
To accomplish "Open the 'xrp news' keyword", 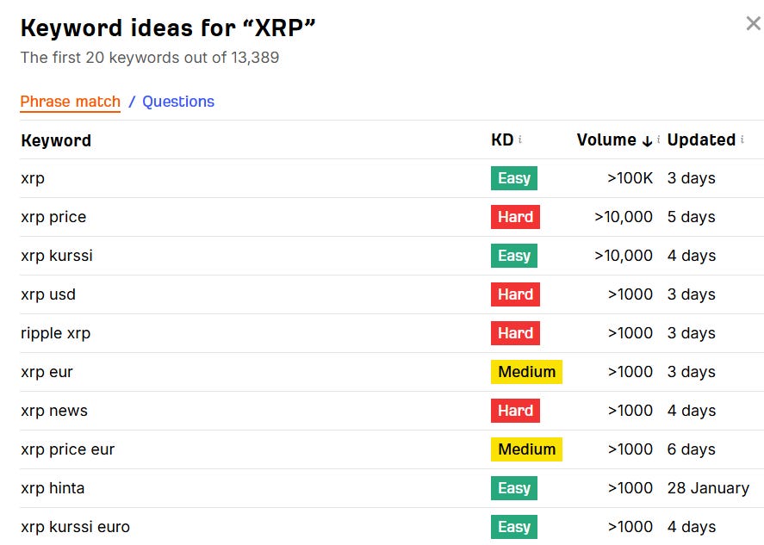I will [x=54, y=411].
